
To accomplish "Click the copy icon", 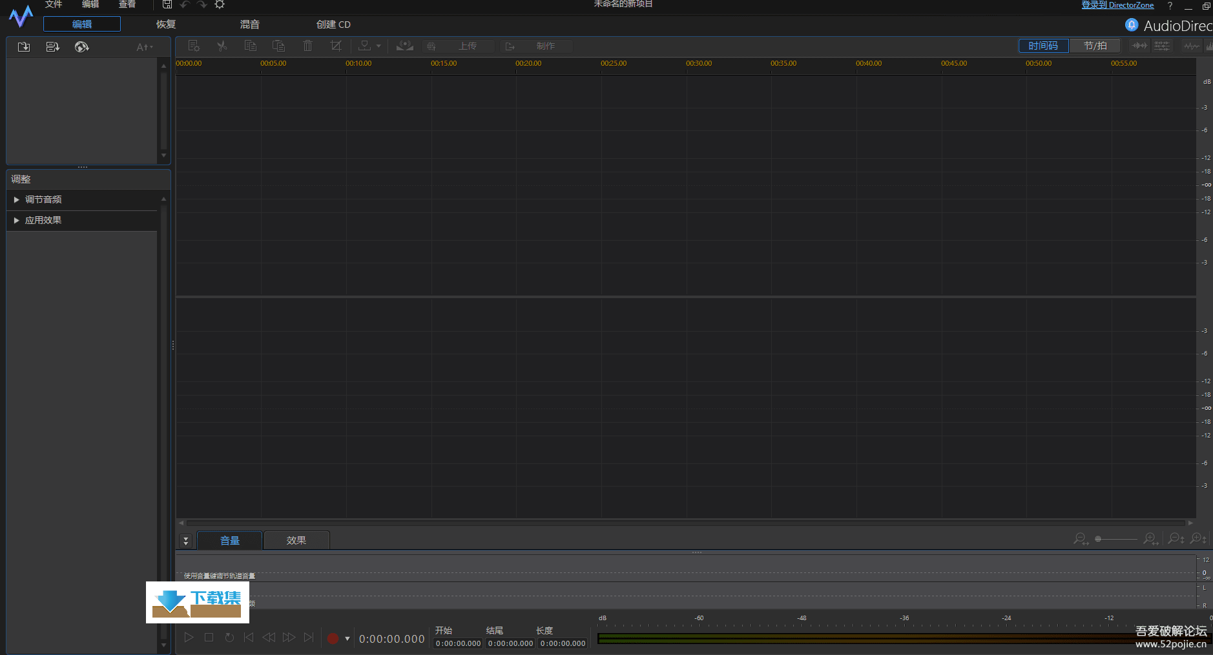I will pos(251,46).
